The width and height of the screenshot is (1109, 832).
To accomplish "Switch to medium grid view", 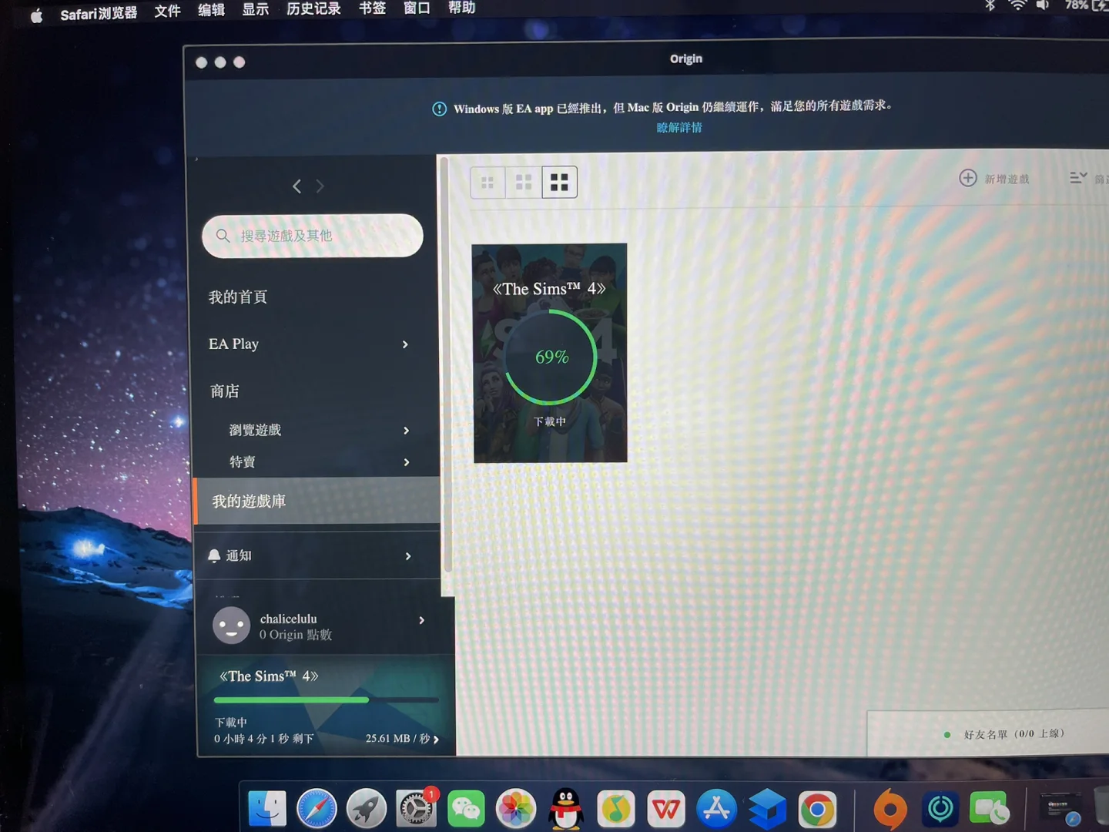I will coord(524,183).
